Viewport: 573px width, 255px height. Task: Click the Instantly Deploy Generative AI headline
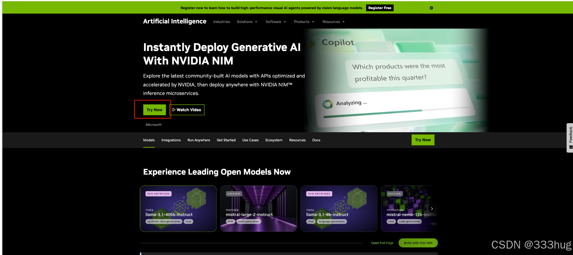coord(222,54)
